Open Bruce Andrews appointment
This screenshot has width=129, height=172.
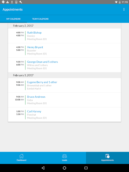point(64,100)
